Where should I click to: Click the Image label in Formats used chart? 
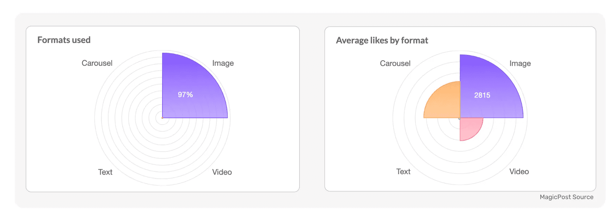point(223,63)
